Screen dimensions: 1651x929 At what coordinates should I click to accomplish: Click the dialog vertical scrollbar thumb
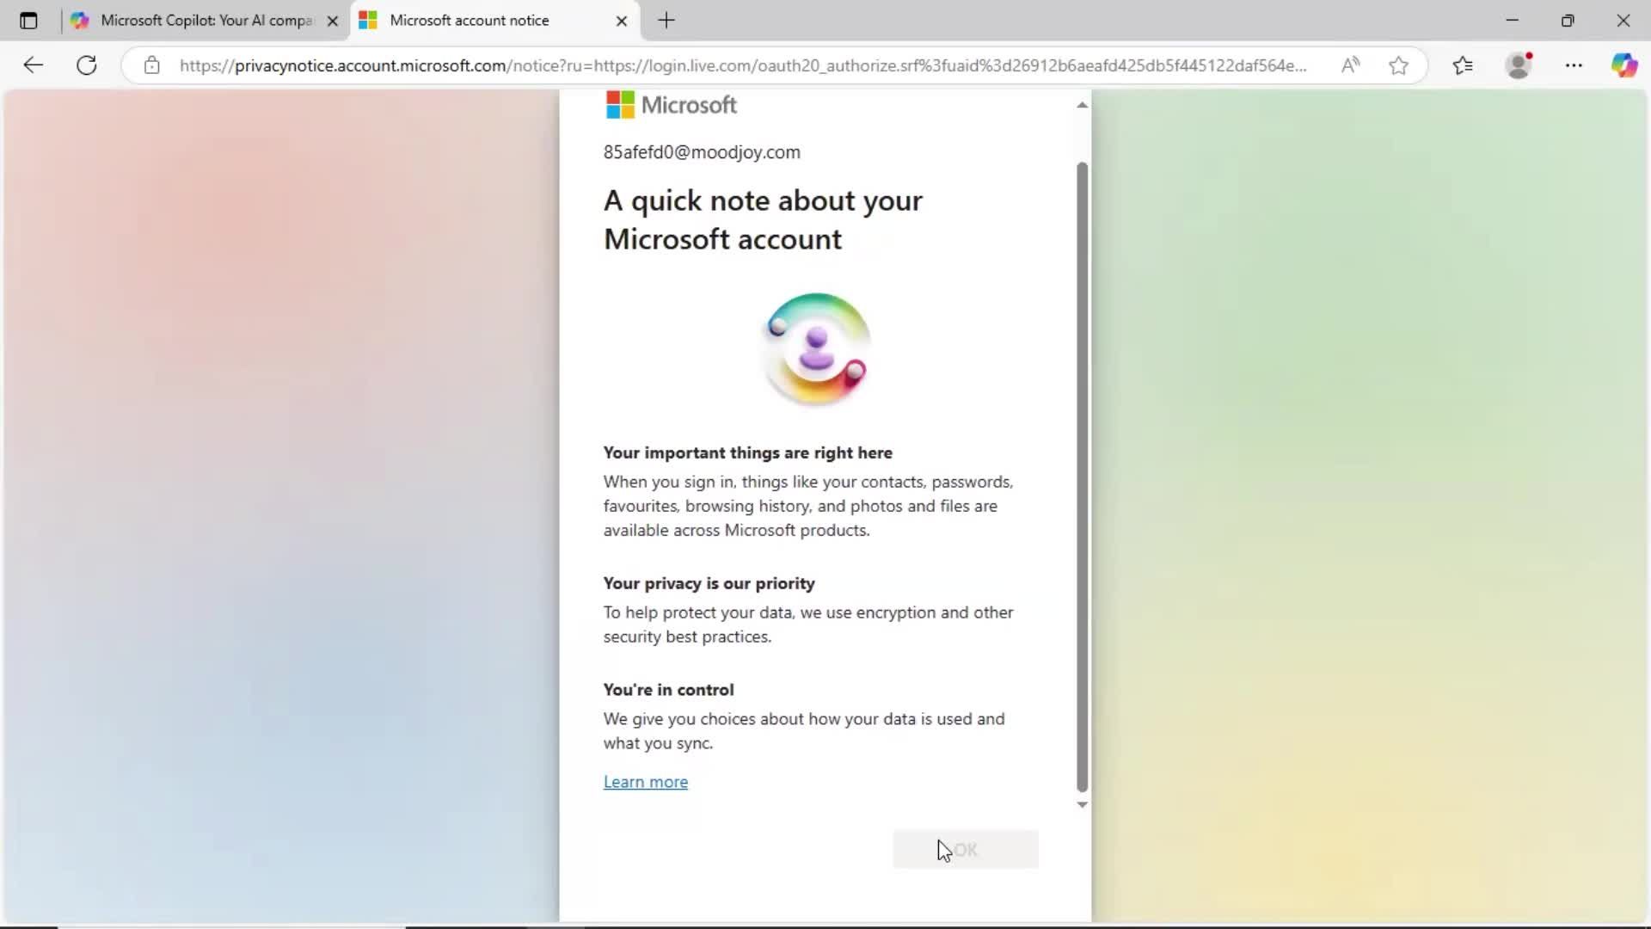[1082, 477]
